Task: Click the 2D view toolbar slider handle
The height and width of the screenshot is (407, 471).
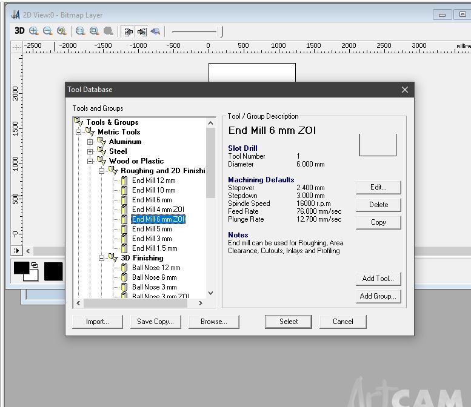Action: pos(222,31)
